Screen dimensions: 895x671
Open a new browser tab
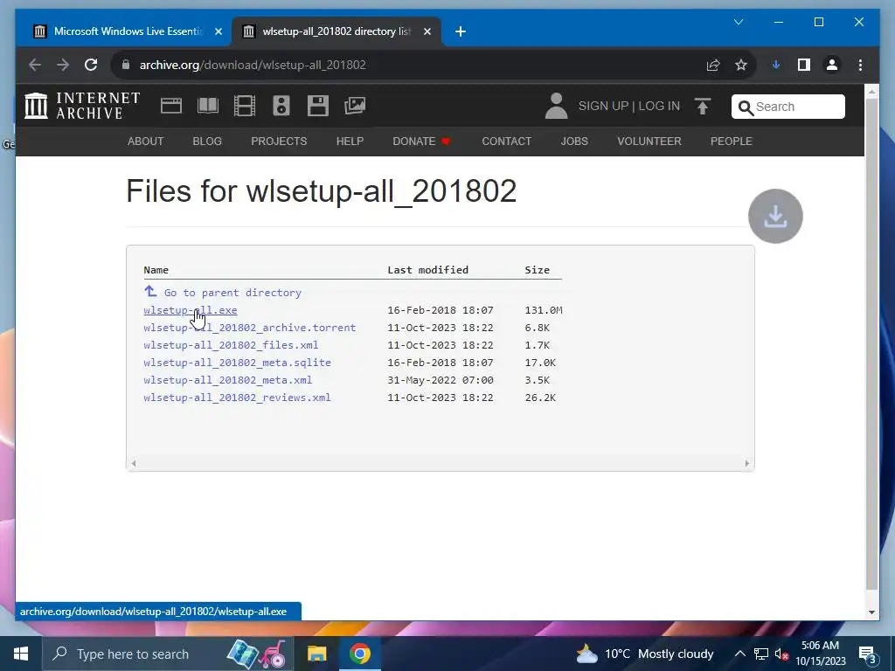click(x=461, y=31)
